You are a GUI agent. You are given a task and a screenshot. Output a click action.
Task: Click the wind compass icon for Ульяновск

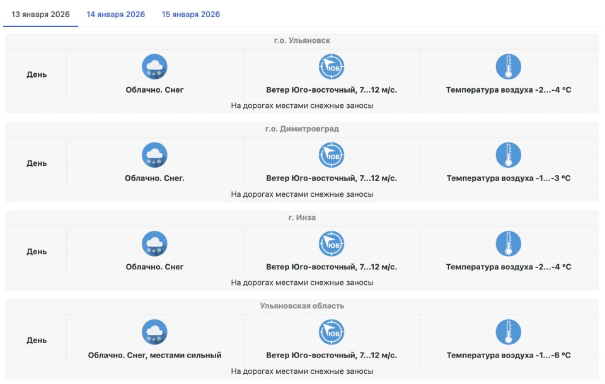tap(331, 67)
